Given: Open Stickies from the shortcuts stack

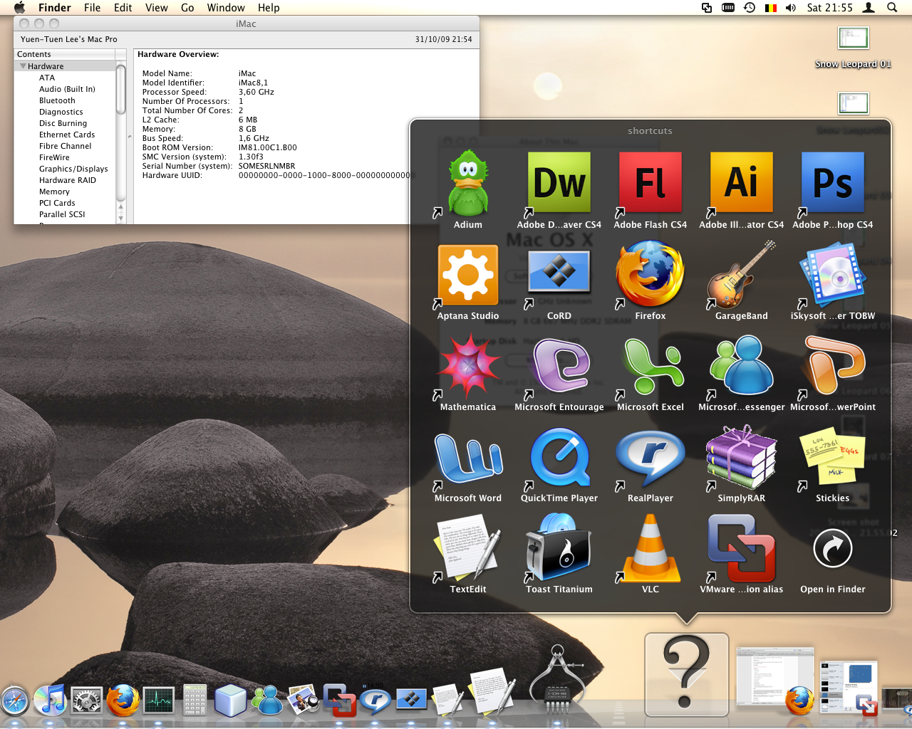Looking at the screenshot, I should tap(833, 457).
